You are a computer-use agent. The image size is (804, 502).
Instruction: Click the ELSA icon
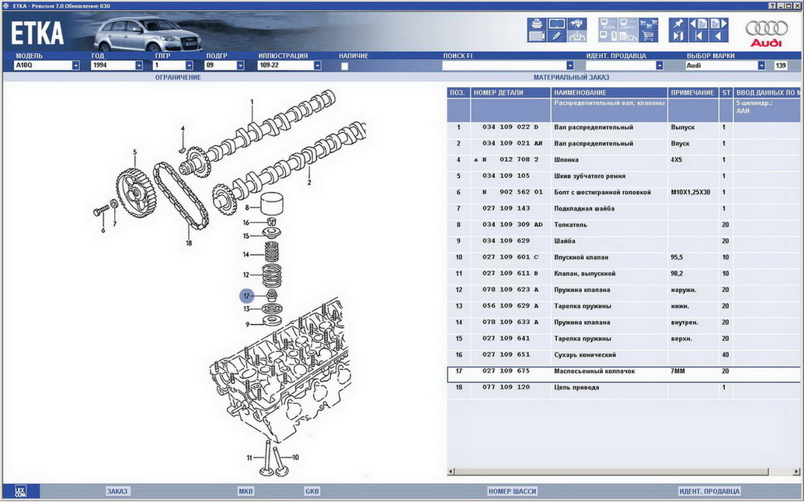click(x=608, y=23)
